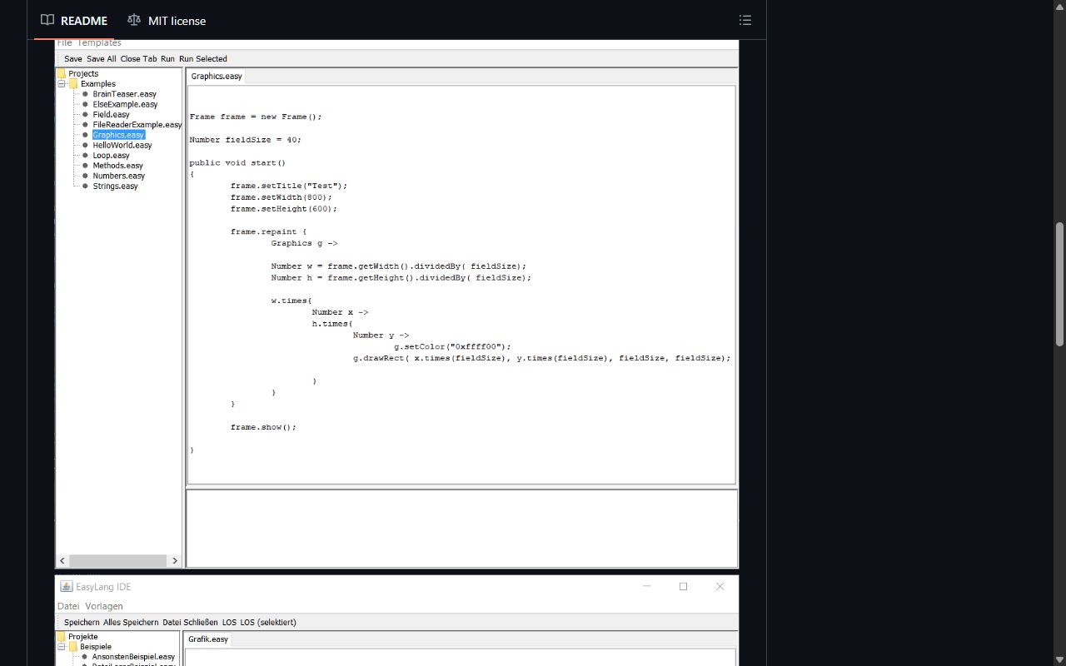
Task: Click the code line 'public void start()'
Action: (237, 163)
